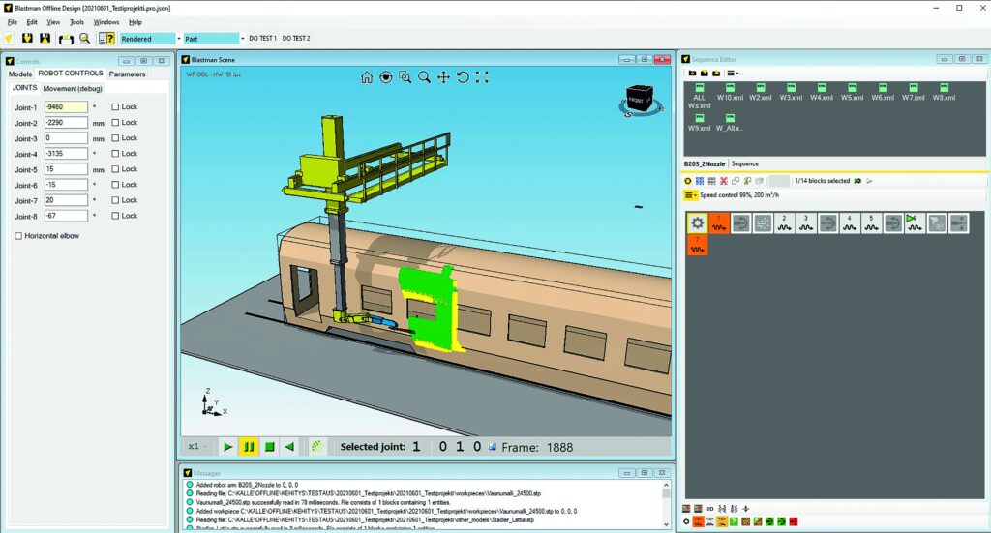Click the first yellow save icon in the main toolbar
Image resolution: width=991 pixels, height=533 pixels.
27,39
